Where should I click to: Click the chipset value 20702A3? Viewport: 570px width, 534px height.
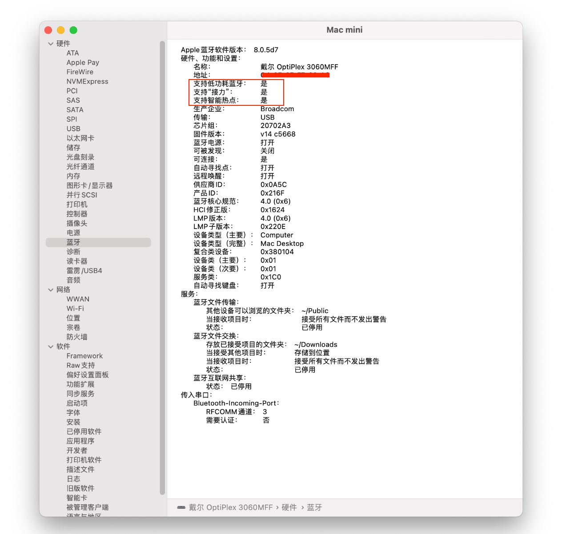point(276,126)
